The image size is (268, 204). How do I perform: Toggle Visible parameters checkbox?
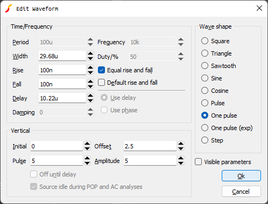(x=198, y=161)
